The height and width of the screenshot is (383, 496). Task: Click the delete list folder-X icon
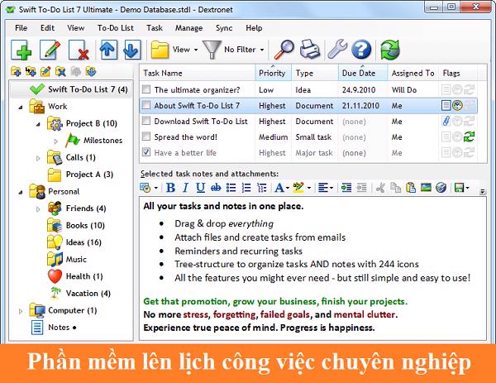point(60,71)
